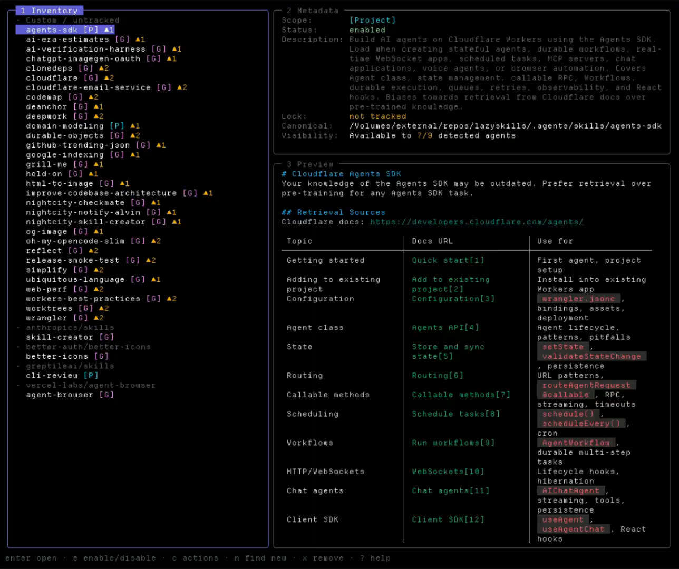This screenshot has height=569, width=679.
Task: Click the greptileai/skills group header
Action: click(65, 366)
